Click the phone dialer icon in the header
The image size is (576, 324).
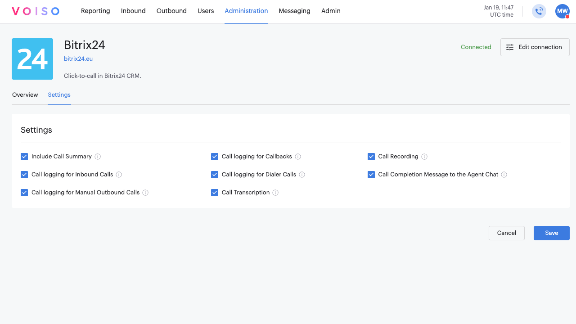(x=539, y=11)
